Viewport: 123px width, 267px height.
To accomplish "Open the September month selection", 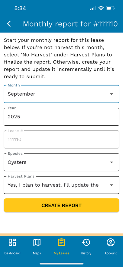I will 61,94.
